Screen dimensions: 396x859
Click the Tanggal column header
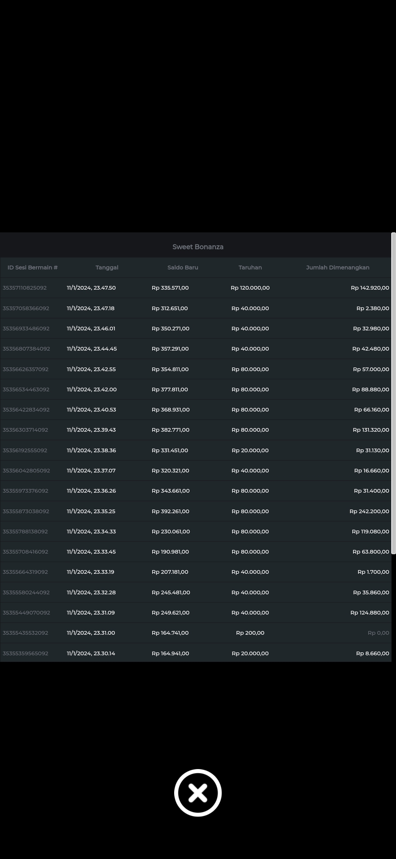click(x=107, y=267)
